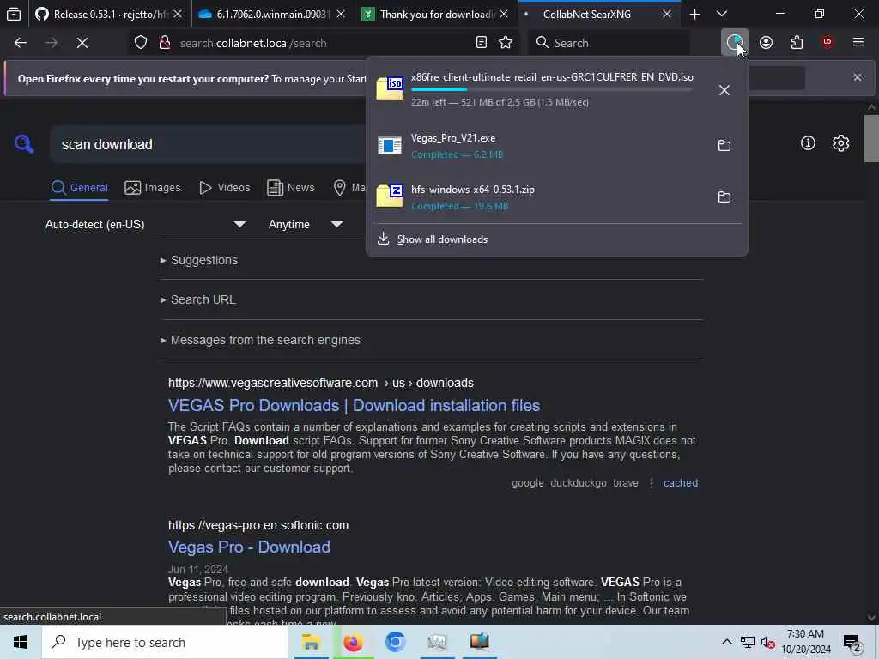Open File Explorer from taskbar
879x659 pixels.
pos(311,642)
